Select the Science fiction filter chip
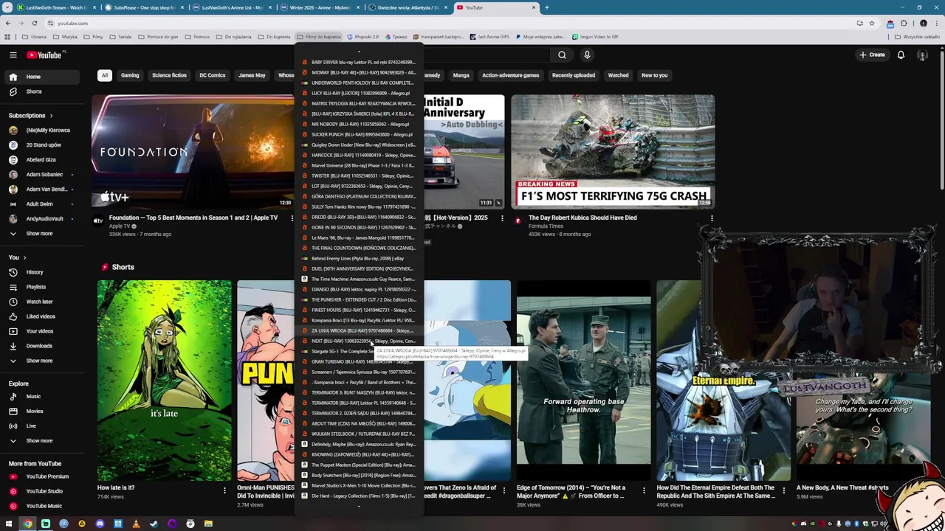 [169, 75]
